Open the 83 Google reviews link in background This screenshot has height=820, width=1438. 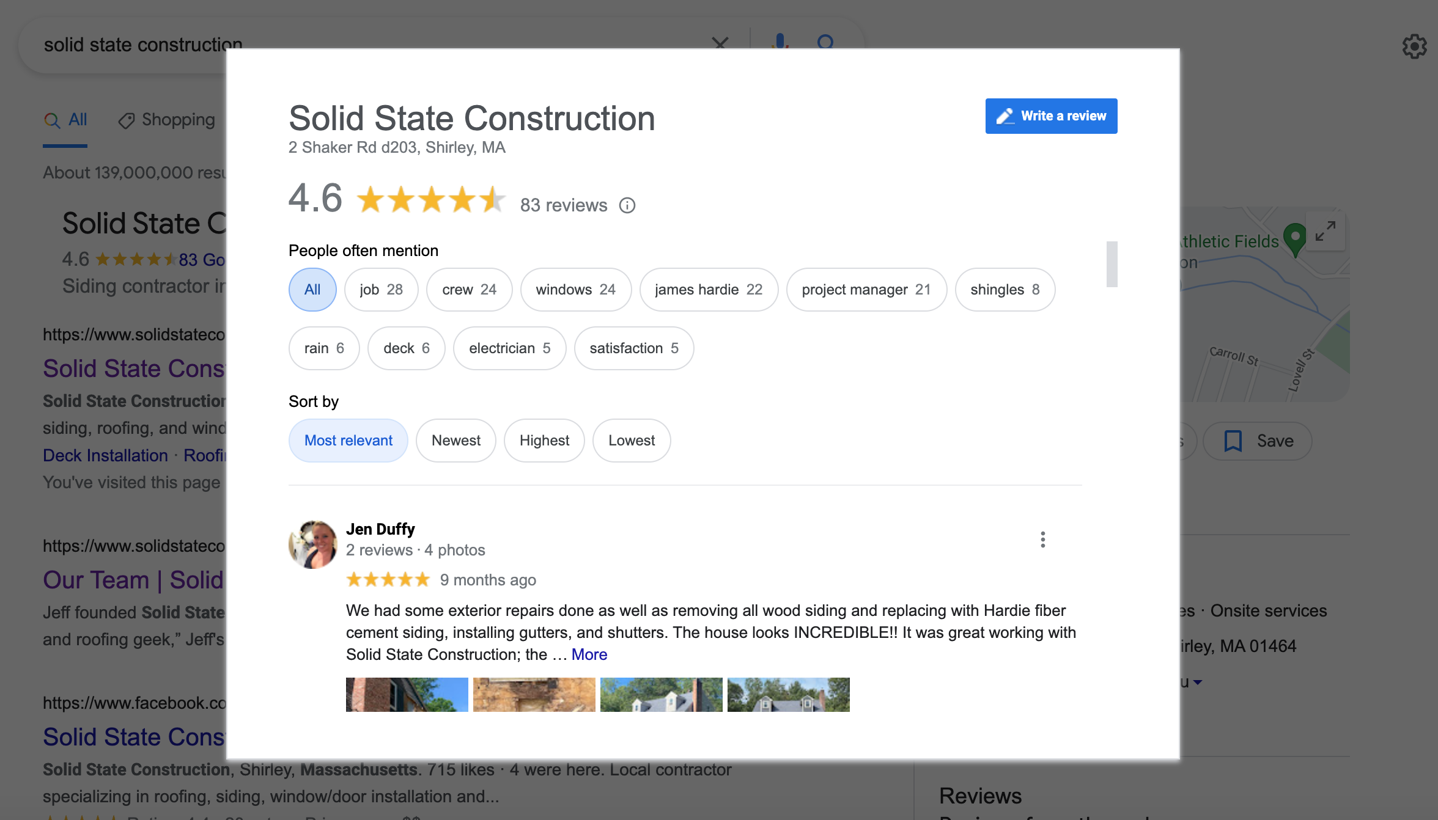coord(202,260)
